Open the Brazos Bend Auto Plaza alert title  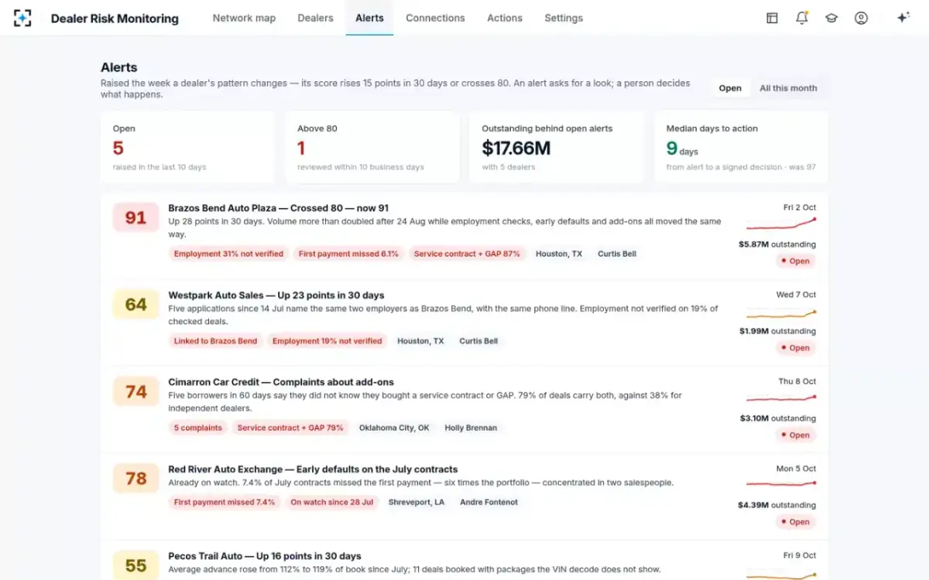279,208
